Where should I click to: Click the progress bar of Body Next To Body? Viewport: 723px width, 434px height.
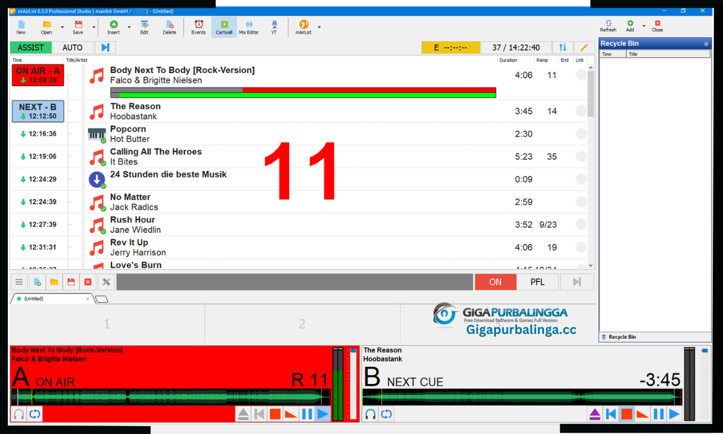coord(303,92)
